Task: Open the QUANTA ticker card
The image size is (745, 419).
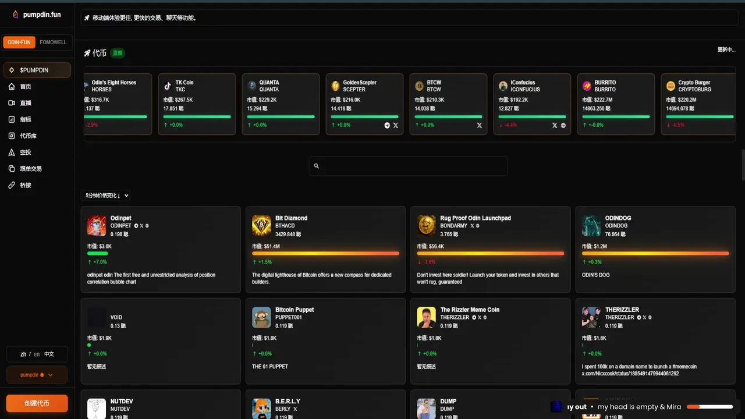Action: [x=281, y=104]
